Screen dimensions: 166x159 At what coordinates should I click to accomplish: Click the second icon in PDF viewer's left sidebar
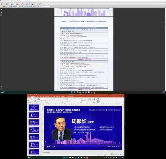pyautogui.click(x=1, y=12)
